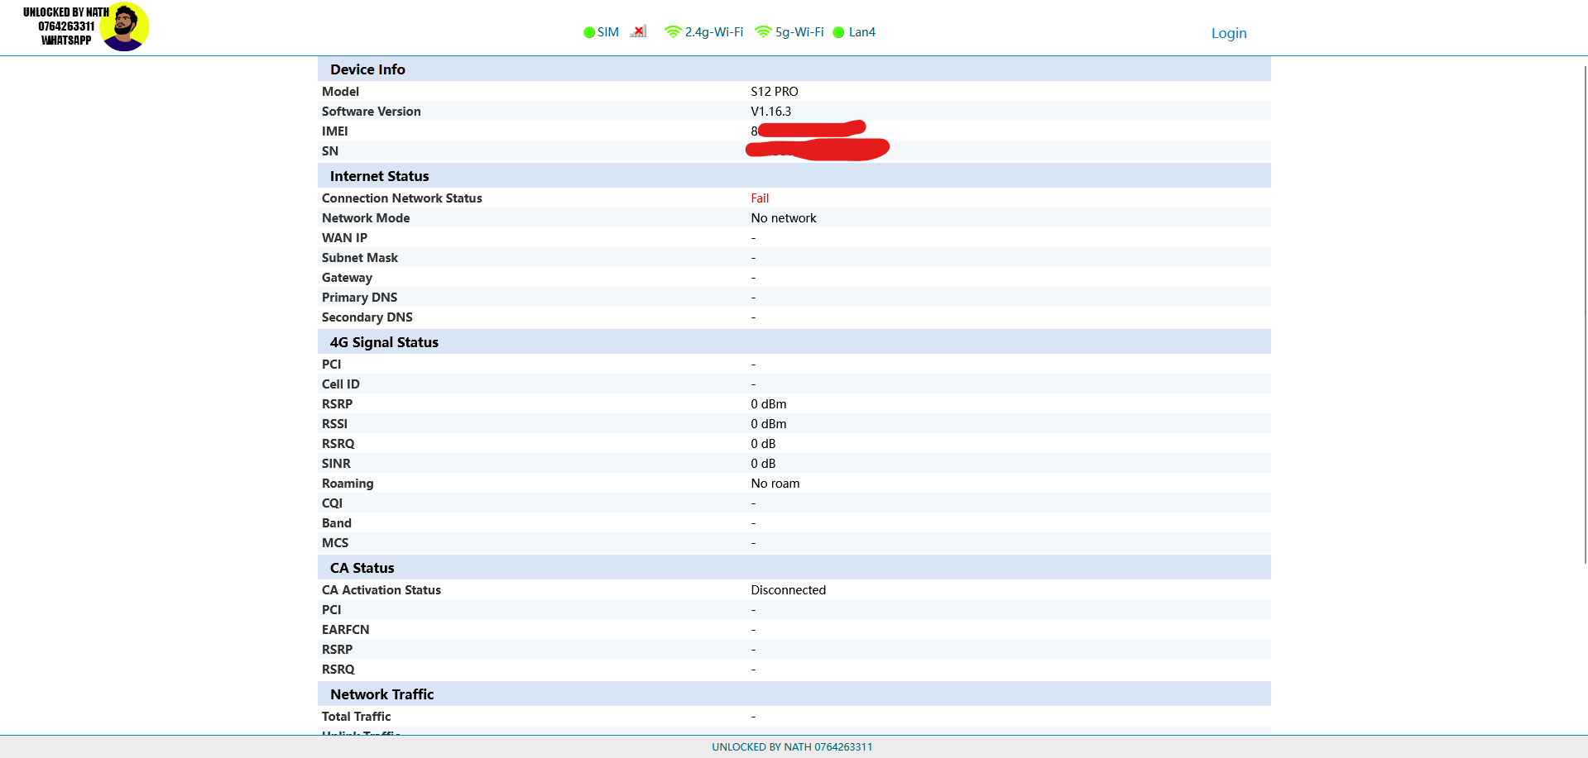Viewport: 1588px width, 758px height.
Task: Click the Login link
Action: (x=1229, y=33)
